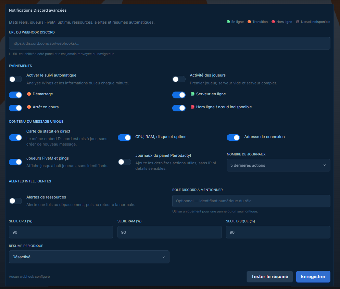Screen dimensions: 340x289
Task: Focus the Discord webhook URL field
Action: [x=169, y=43]
